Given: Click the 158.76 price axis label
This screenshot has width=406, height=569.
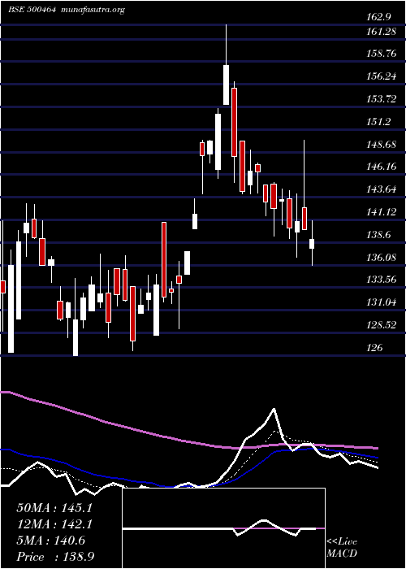Looking at the screenshot, I should (x=381, y=54).
